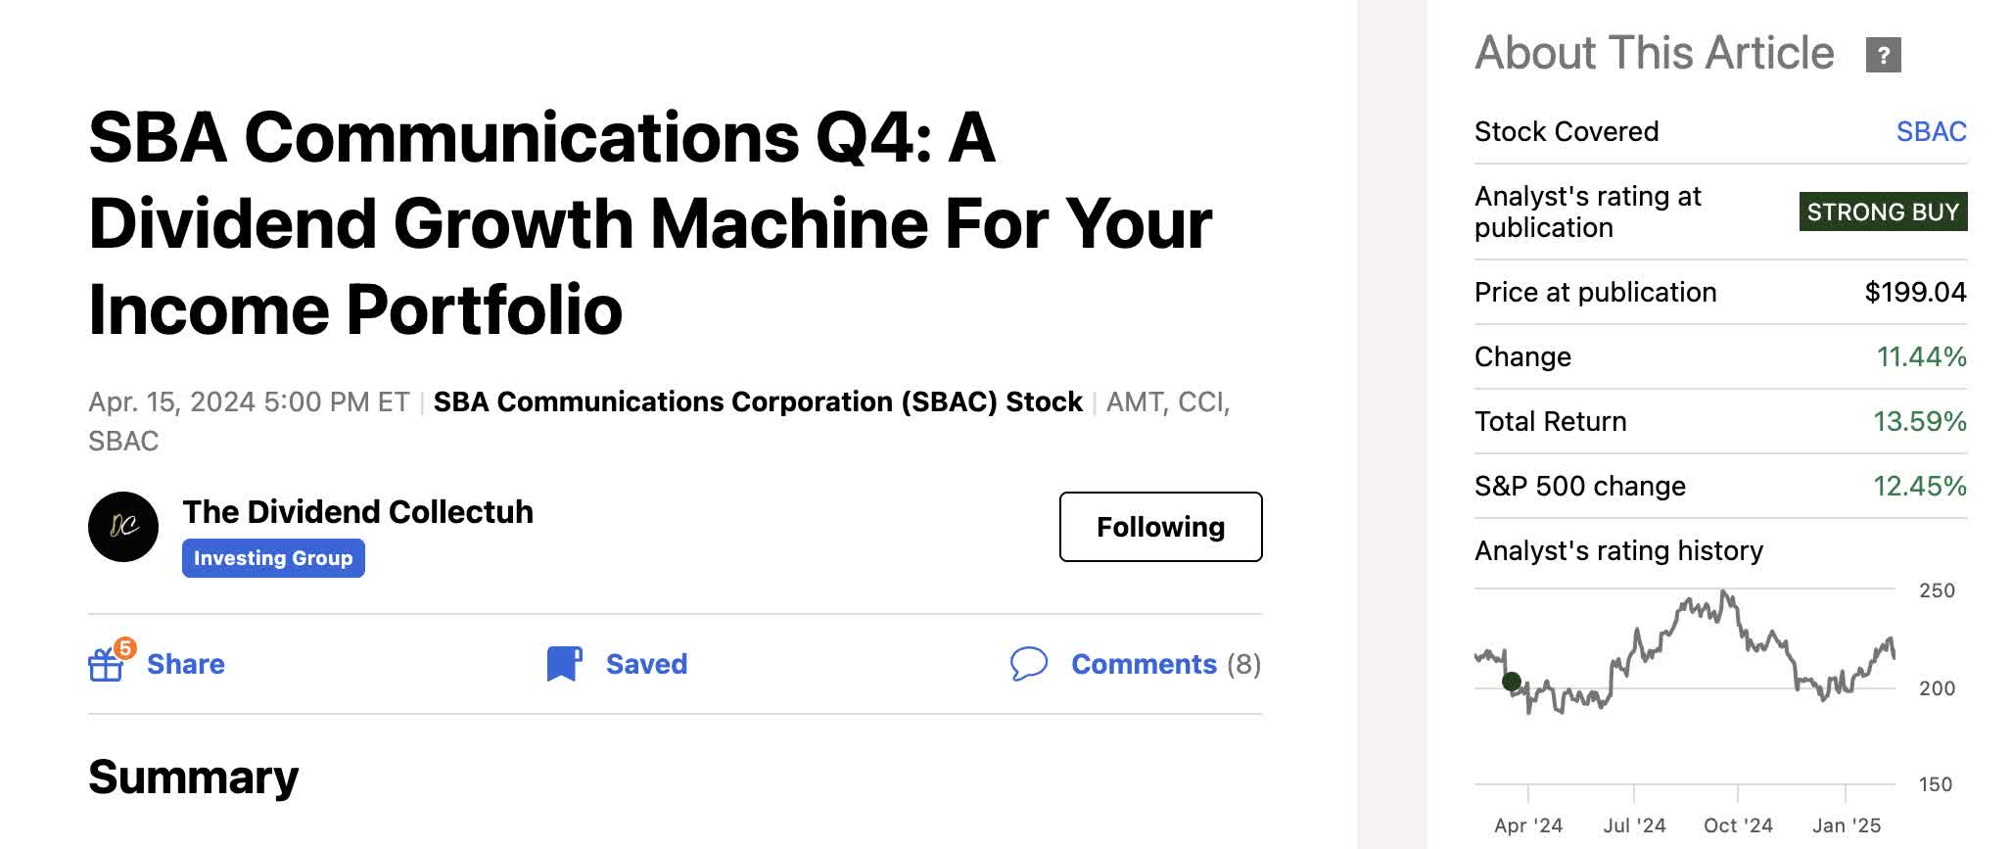2011x849 pixels.
Task: Open SBA Communications Corporation (SBAC) Stock link
Action: pos(758,402)
